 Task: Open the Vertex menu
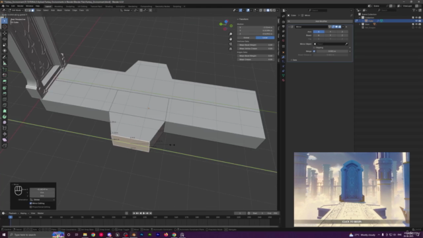click(67, 11)
